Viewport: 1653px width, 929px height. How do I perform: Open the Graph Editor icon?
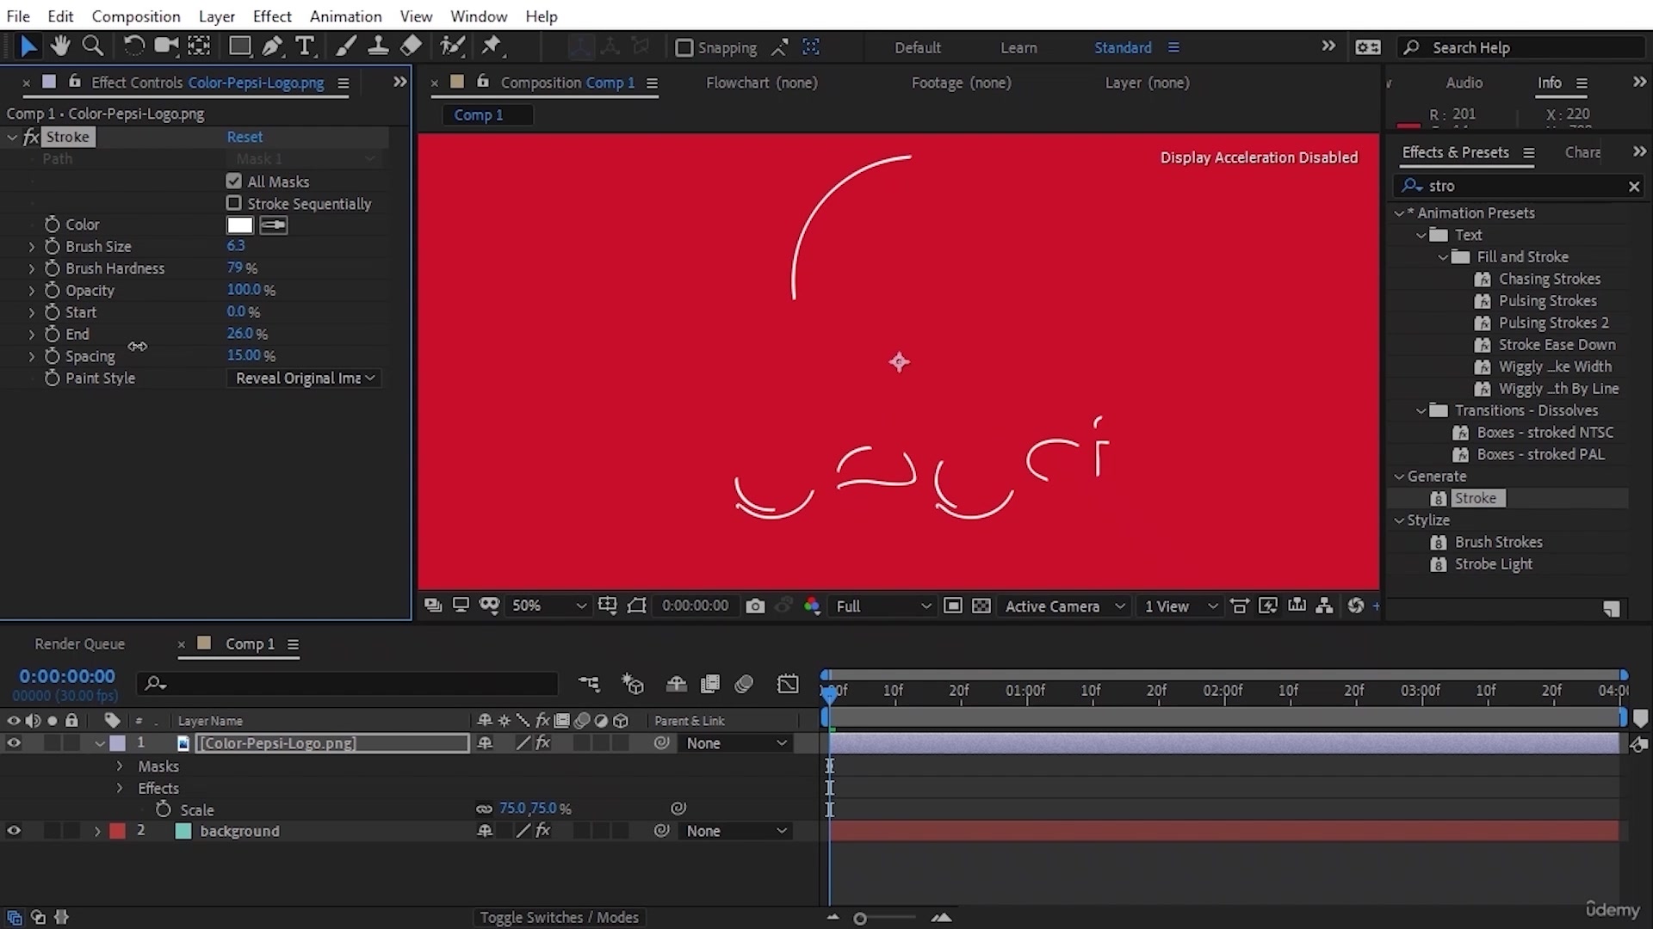coord(788,684)
